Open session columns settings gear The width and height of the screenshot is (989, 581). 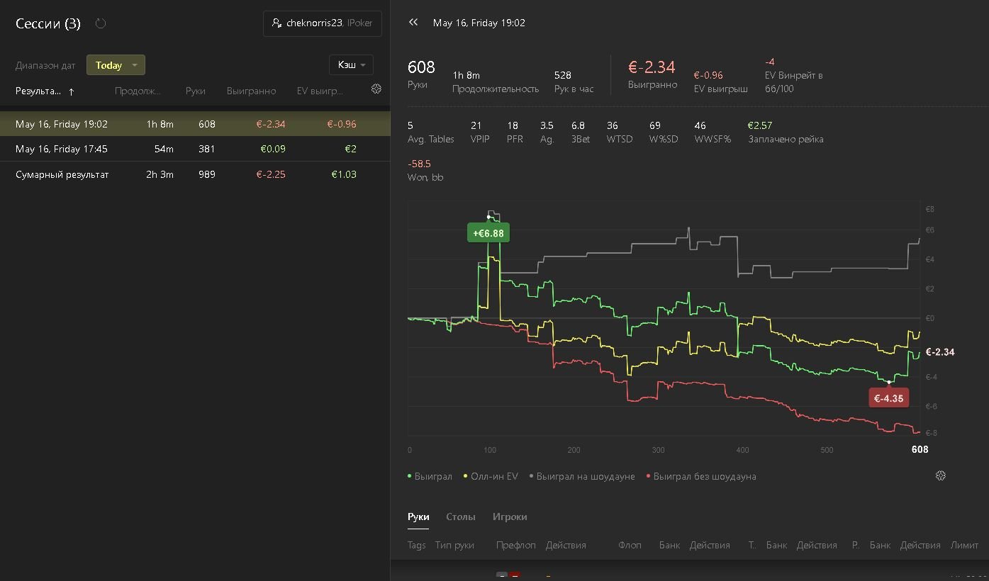point(376,89)
